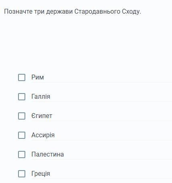Click the Рим answer label text
Viewport: 172px width, 183px height.
tap(38, 77)
